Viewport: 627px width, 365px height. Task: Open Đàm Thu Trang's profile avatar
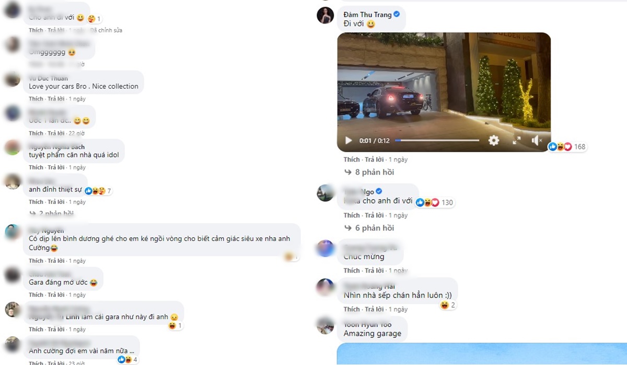326,16
